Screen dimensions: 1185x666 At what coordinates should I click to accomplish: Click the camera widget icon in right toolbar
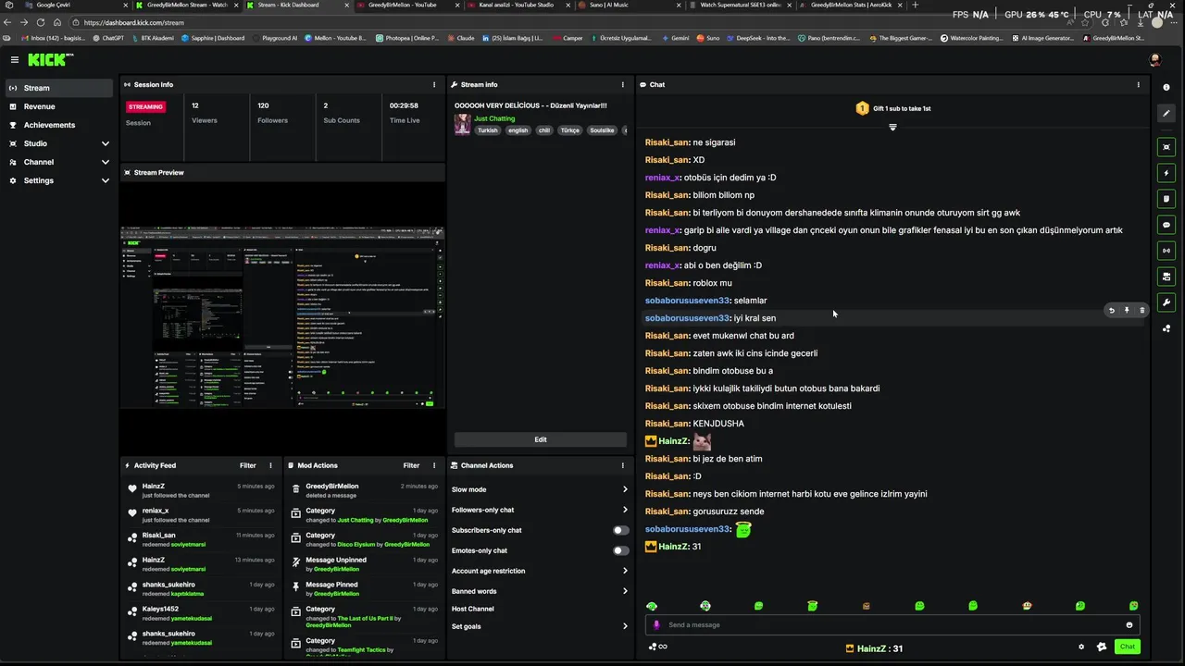tap(1166, 276)
